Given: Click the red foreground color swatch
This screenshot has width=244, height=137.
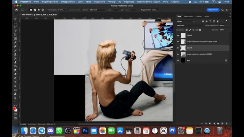Looking at the screenshot, I should pos(14,108).
